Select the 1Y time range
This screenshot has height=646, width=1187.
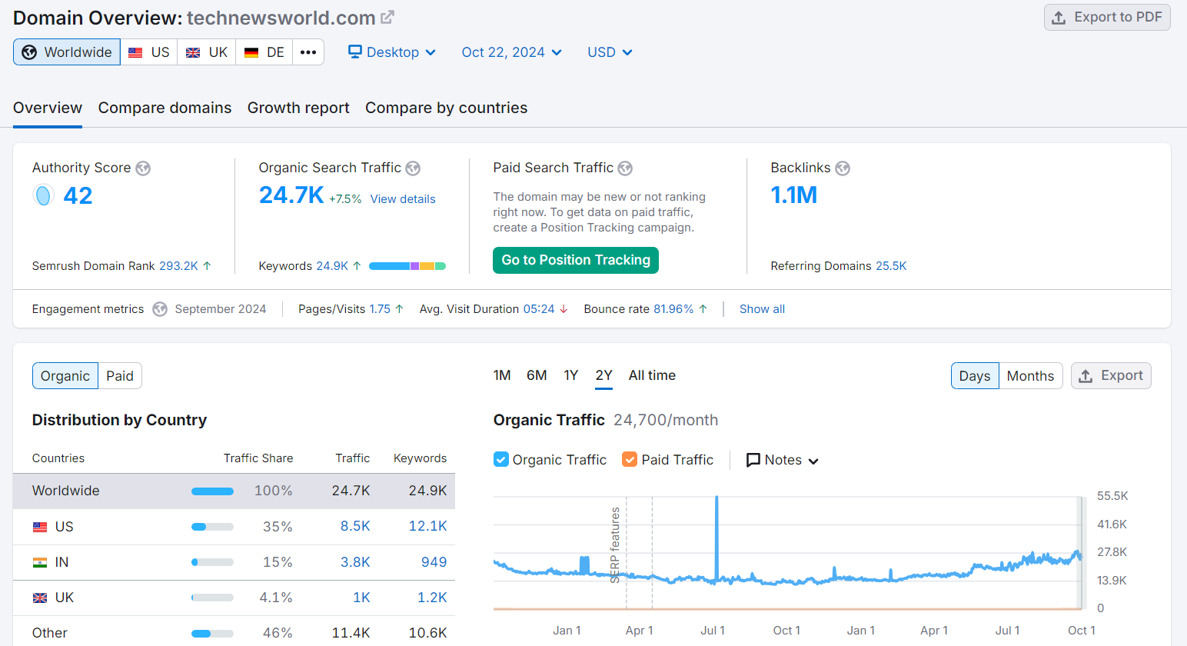pos(570,375)
